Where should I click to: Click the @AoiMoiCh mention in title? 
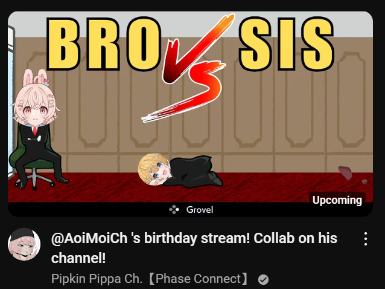[x=89, y=238]
